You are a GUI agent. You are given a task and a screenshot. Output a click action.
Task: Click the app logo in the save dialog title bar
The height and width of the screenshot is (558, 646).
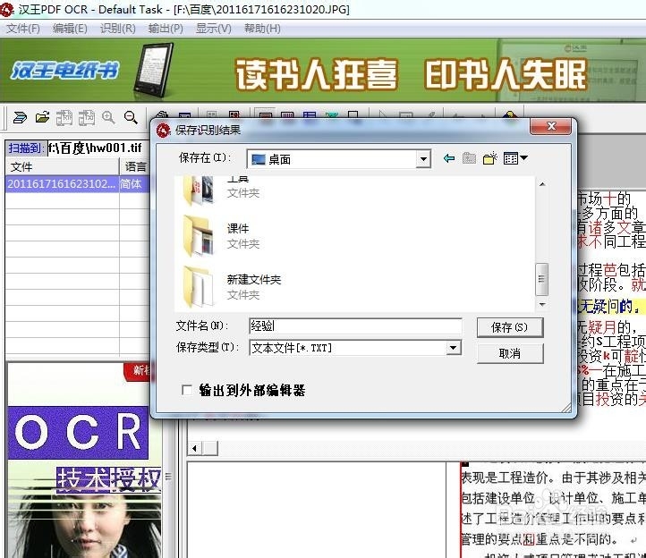coord(164,131)
